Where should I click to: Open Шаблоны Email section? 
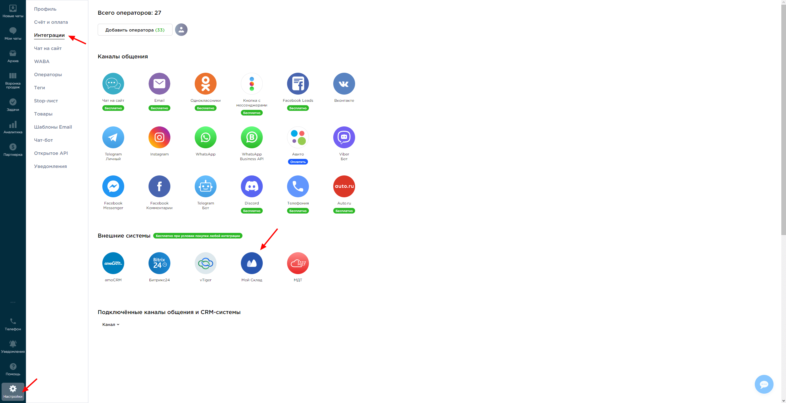click(53, 126)
